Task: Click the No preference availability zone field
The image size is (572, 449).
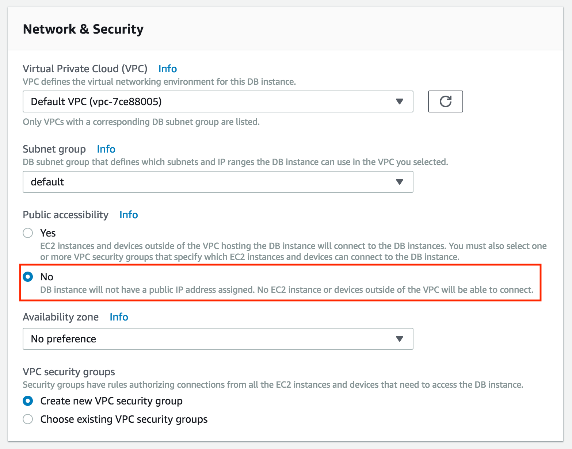Action: click(183, 339)
